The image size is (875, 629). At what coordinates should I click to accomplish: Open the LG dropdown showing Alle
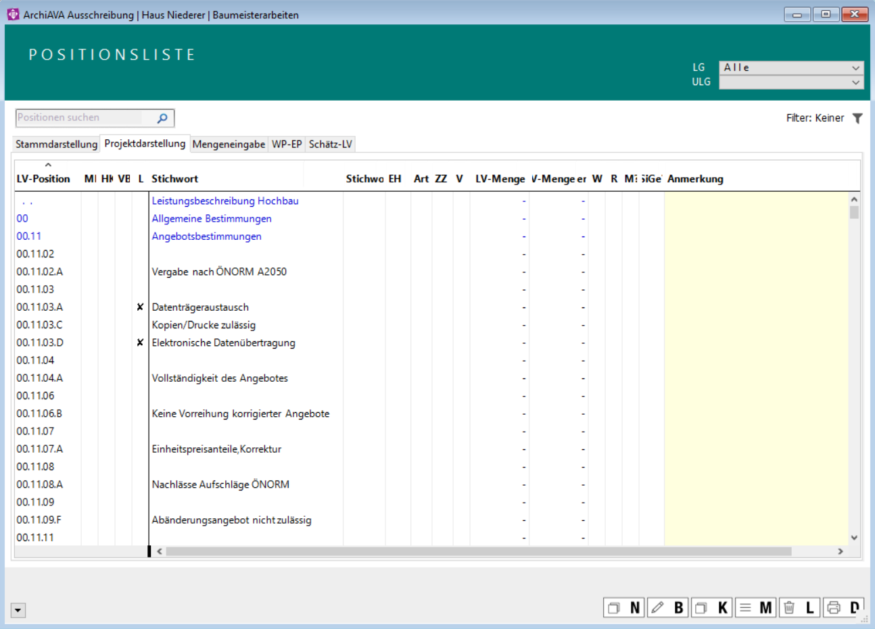point(791,68)
